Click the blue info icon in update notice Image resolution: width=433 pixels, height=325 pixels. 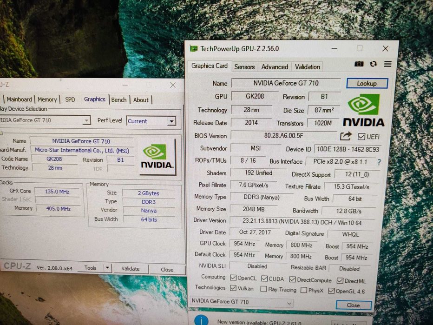(x=201, y=320)
